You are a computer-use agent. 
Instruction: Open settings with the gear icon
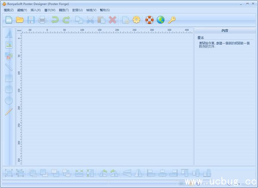point(137,19)
